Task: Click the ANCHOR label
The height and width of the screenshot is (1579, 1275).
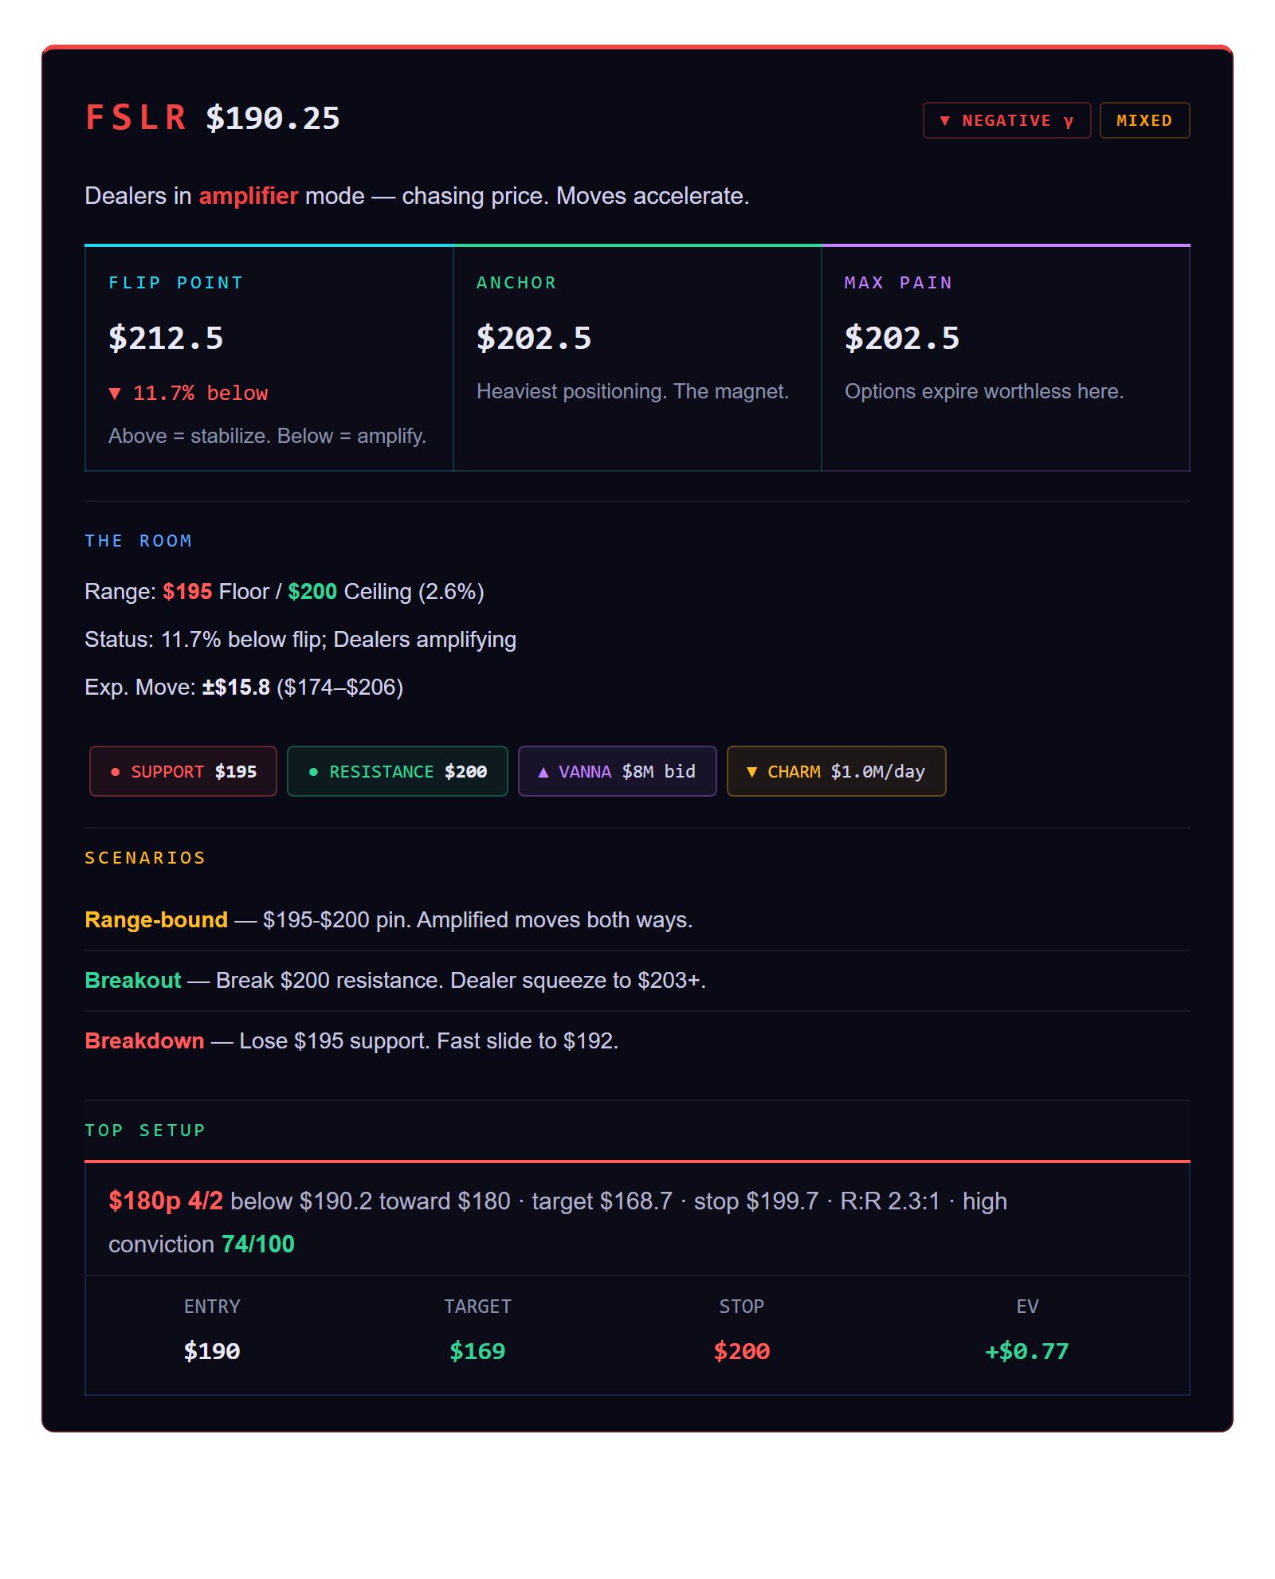Action: click(517, 283)
